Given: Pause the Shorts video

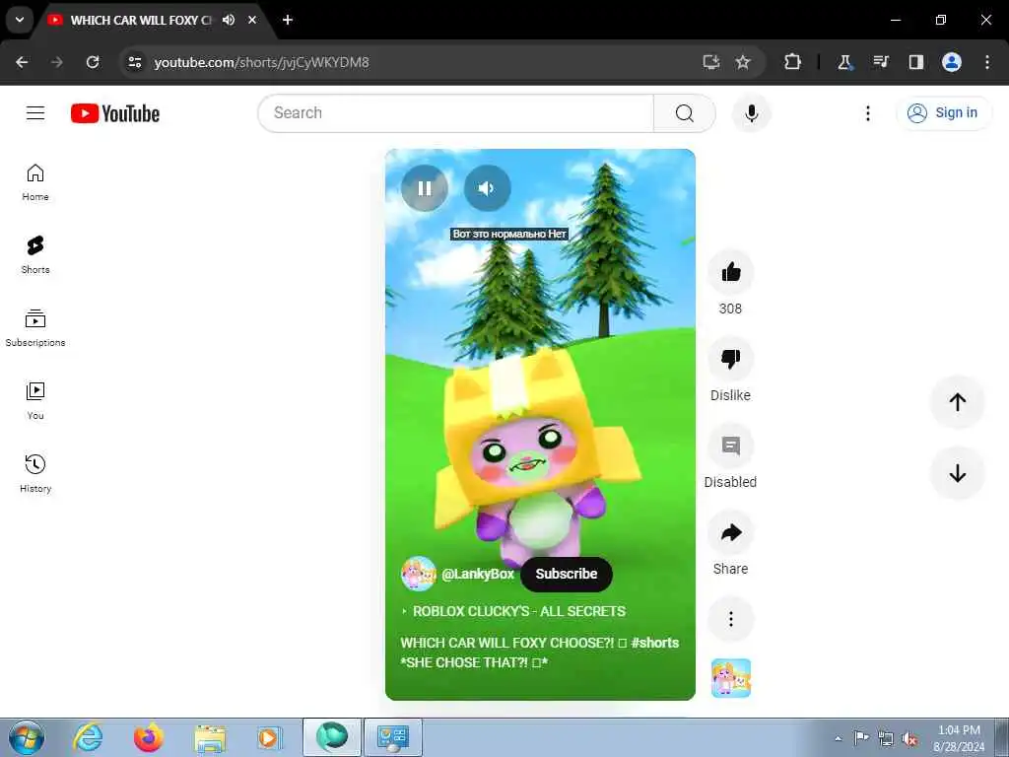Looking at the screenshot, I should 424,188.
